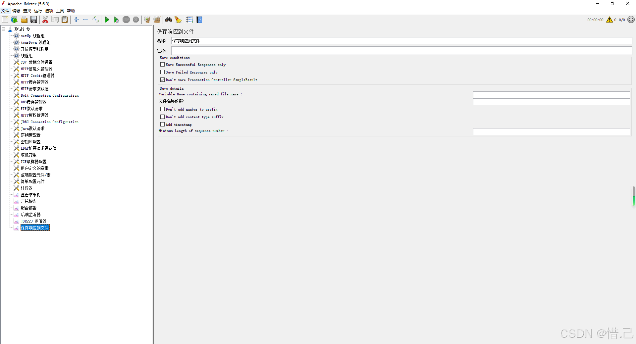Image resolution: width=636 pixels, height=344 pixels.
Task: Select 用户定义的变量 tree node
Action: point(34,168)
